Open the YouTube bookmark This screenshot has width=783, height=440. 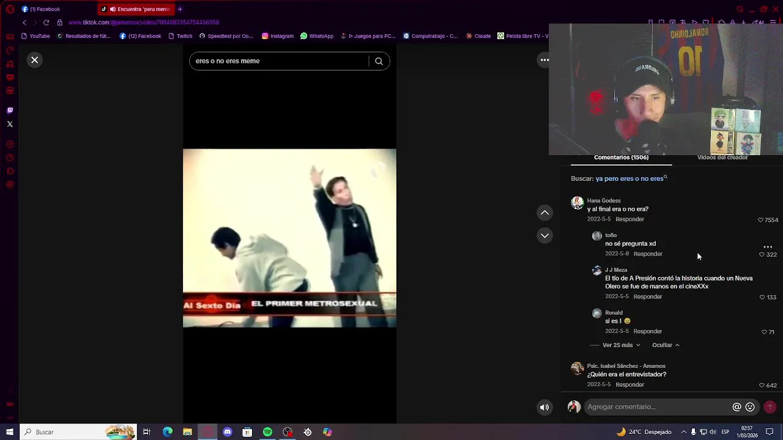pyautogui.click(x=35, y=36)
